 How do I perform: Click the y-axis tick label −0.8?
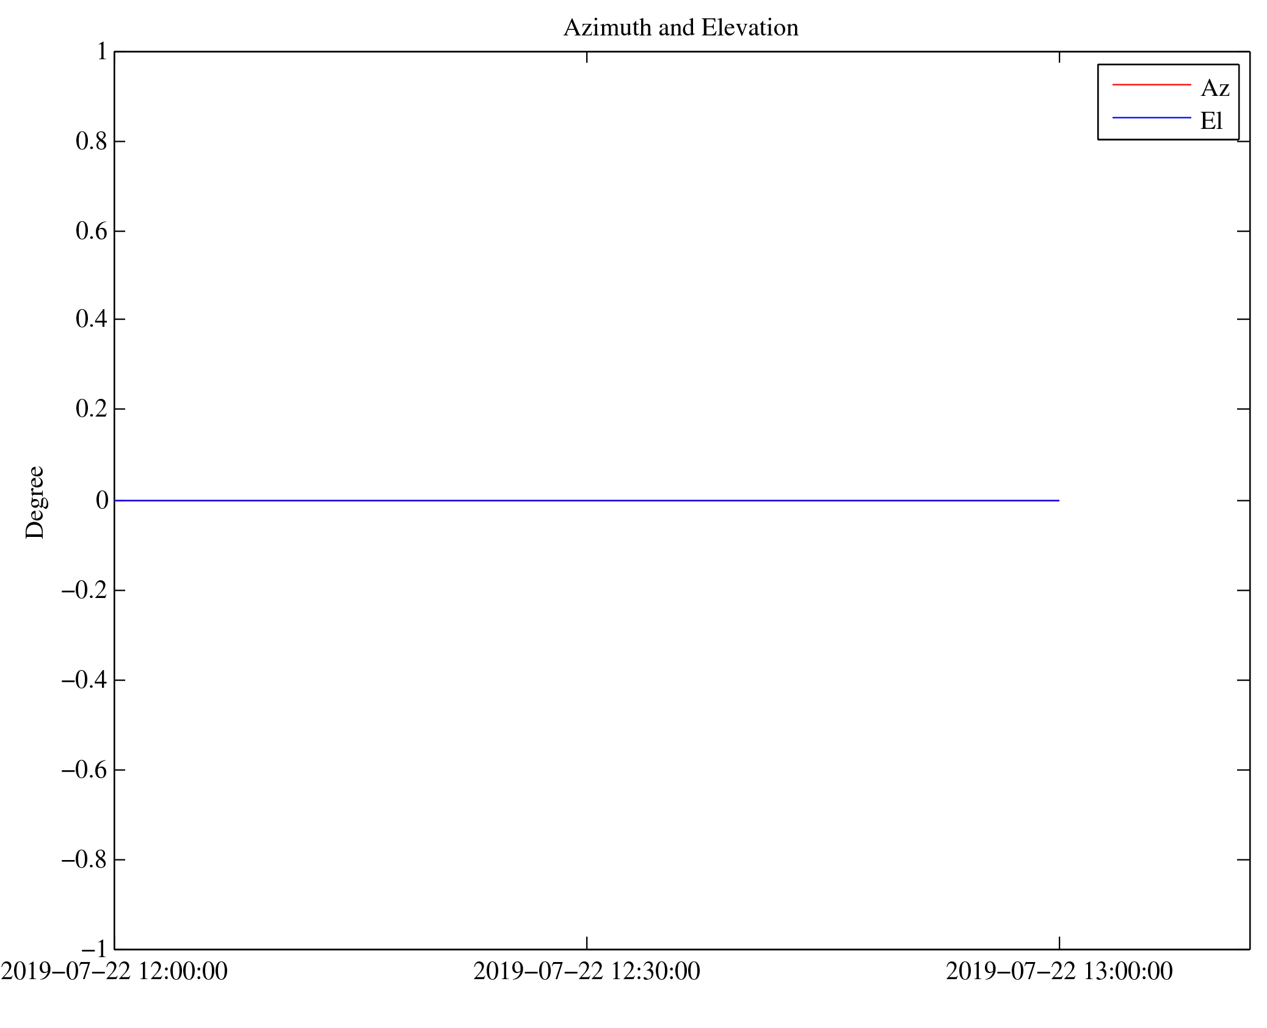click(84, 860)
